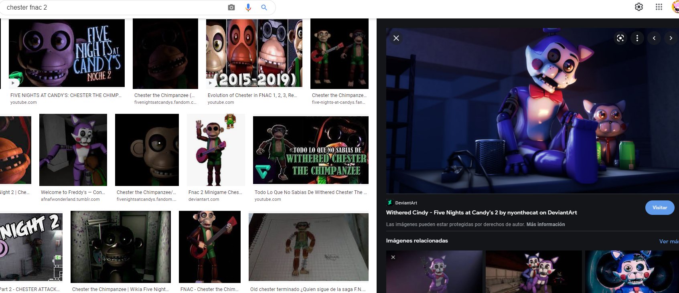The image size is (679, 293).
Task: Open the Old chester terminado drawing thumbnail
Action: pyautogui.click(x=308, y=247)
